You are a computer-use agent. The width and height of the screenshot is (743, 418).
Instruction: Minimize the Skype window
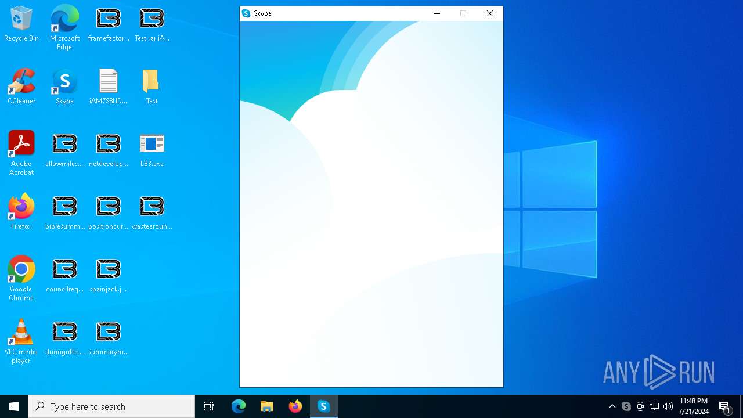[x=437, y=13]
